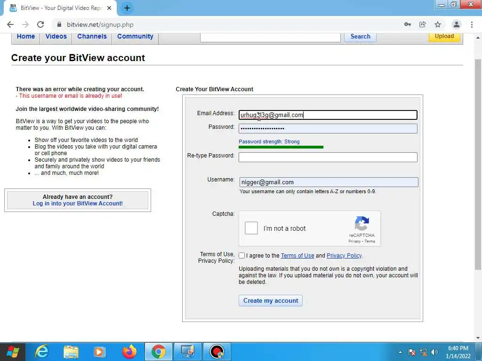
Task: Open the reCAPTCHA Privacy link
Action: [x=354, y=241]
